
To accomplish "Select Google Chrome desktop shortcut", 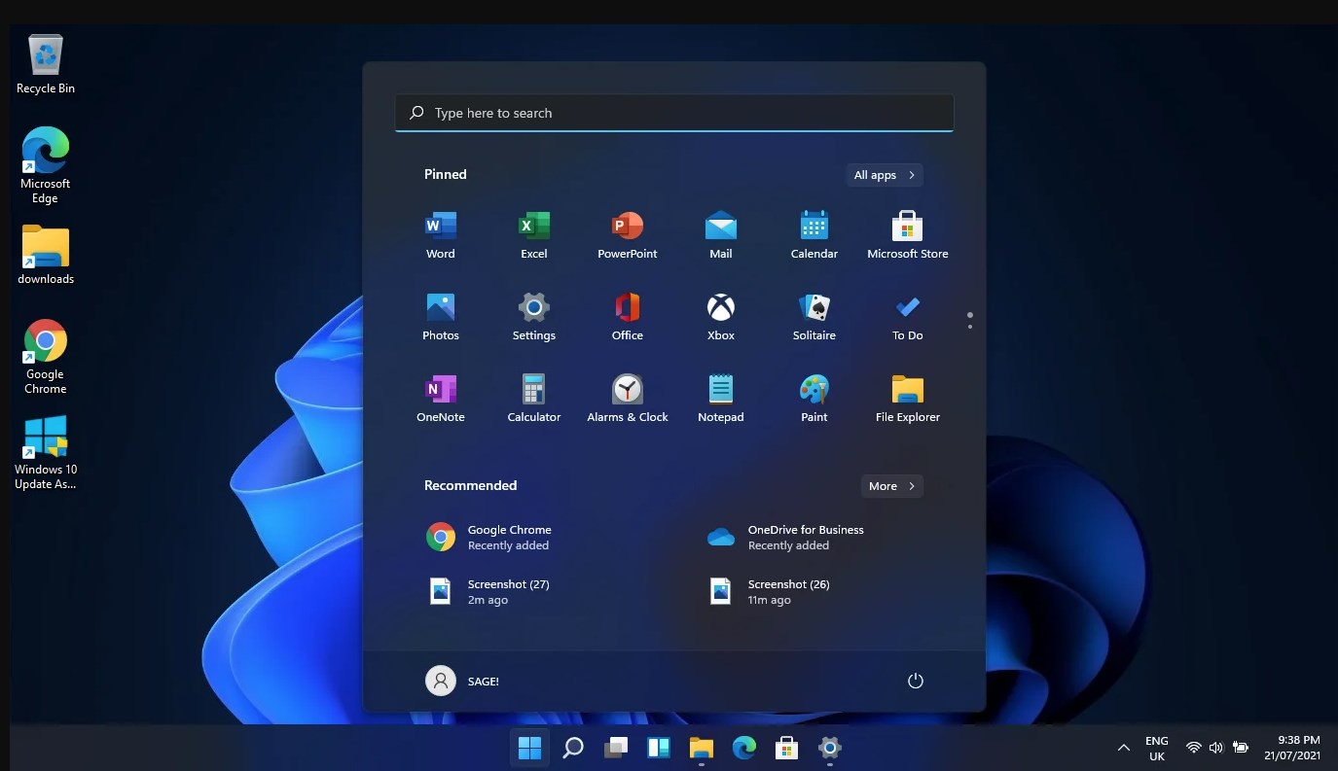I will coord(46,357).
